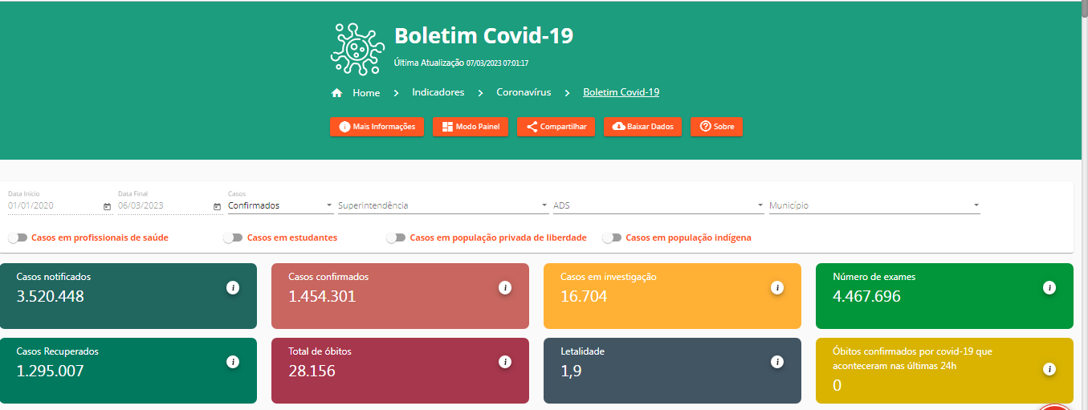Click the 4.467.696 exams value
1088x410 pixels.
click(x=866, y=296)
